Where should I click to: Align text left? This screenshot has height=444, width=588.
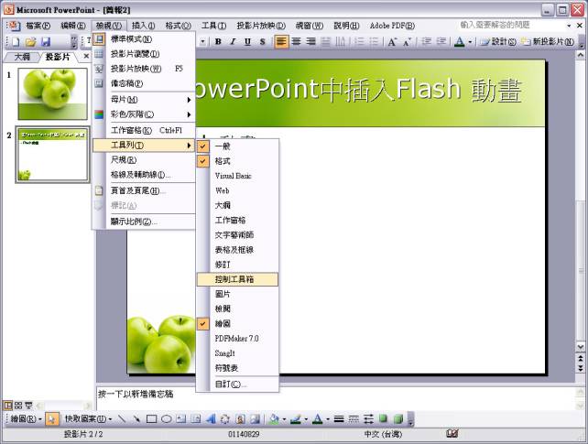281,41
